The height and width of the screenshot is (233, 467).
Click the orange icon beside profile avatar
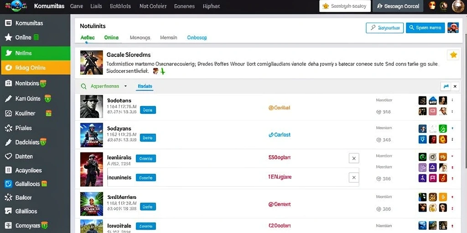coord(432,5)
